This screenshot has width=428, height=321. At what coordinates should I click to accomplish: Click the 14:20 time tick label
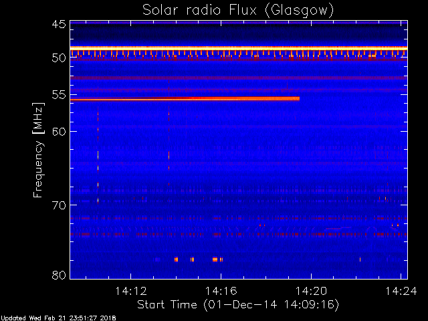[311, 291]
